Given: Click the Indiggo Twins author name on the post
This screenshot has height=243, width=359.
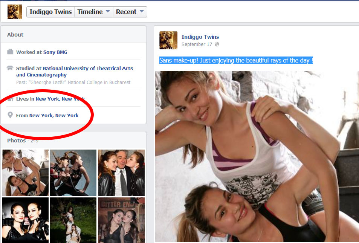Looking at the screenshot, I should (200, 37).
